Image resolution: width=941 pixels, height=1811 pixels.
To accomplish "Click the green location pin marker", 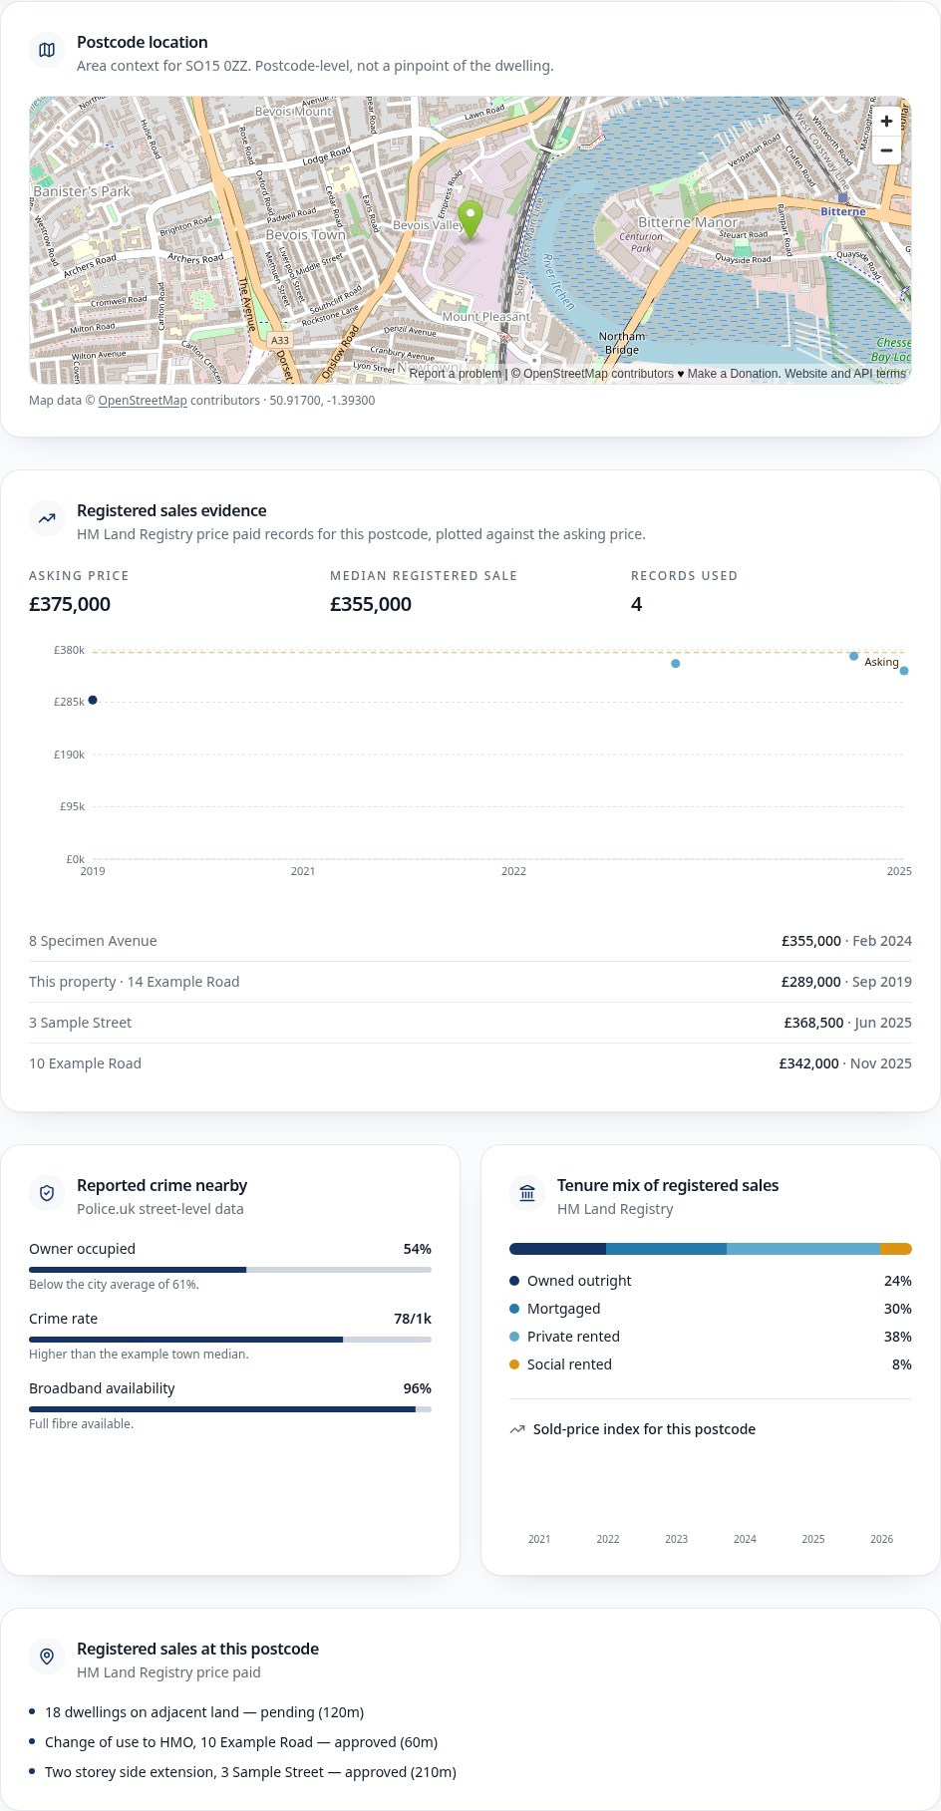I will click(470, 220).
